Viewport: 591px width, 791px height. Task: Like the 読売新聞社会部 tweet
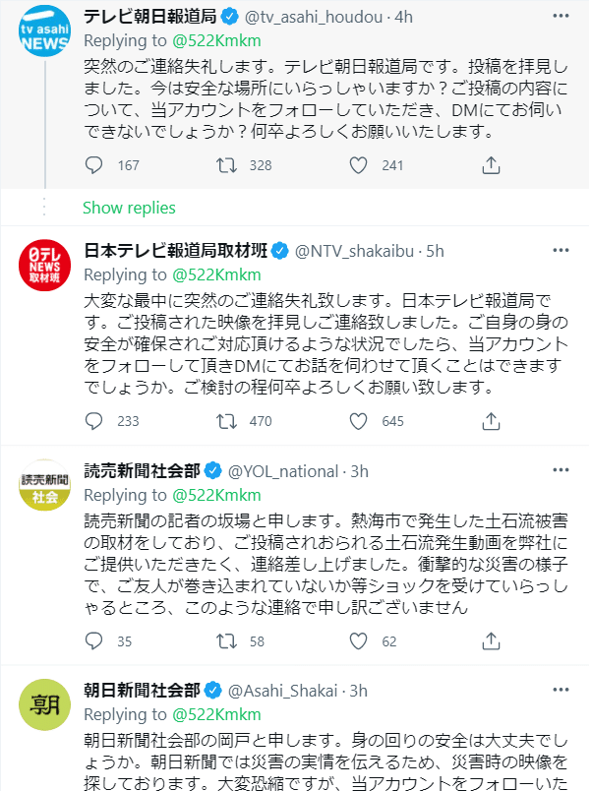(359, 640)
